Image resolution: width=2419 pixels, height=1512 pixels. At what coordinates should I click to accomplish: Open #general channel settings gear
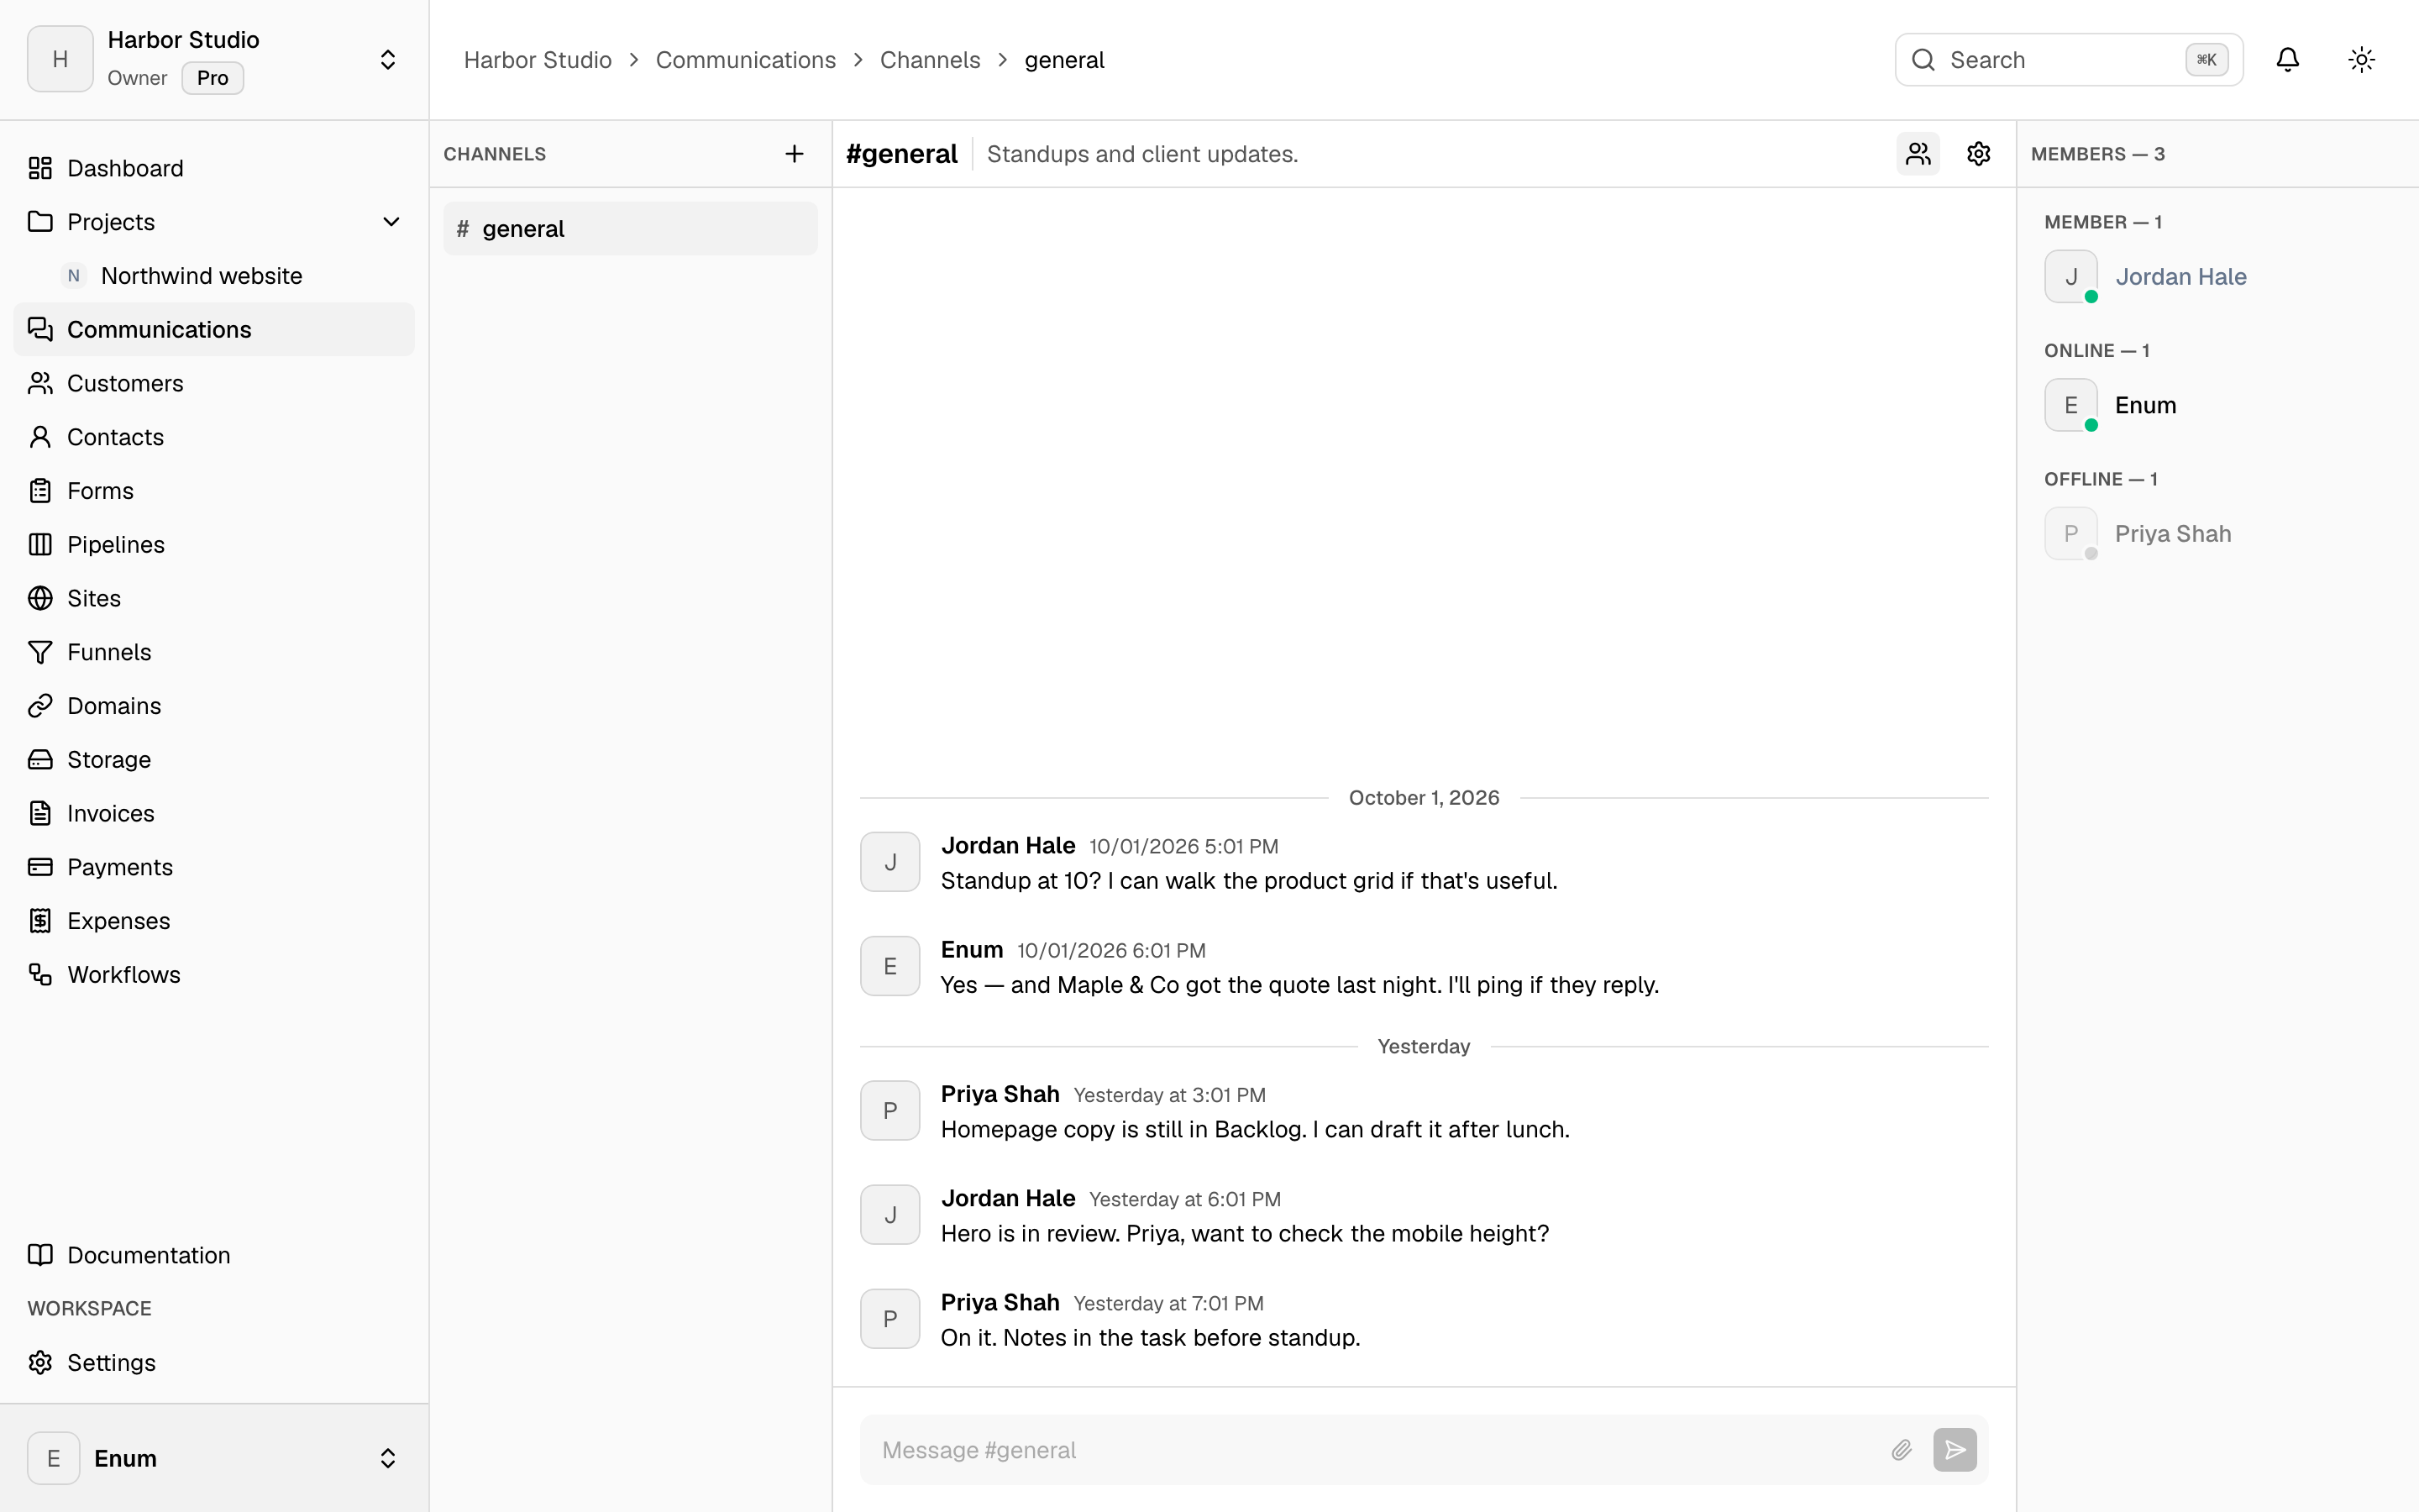pos(1978,154)
